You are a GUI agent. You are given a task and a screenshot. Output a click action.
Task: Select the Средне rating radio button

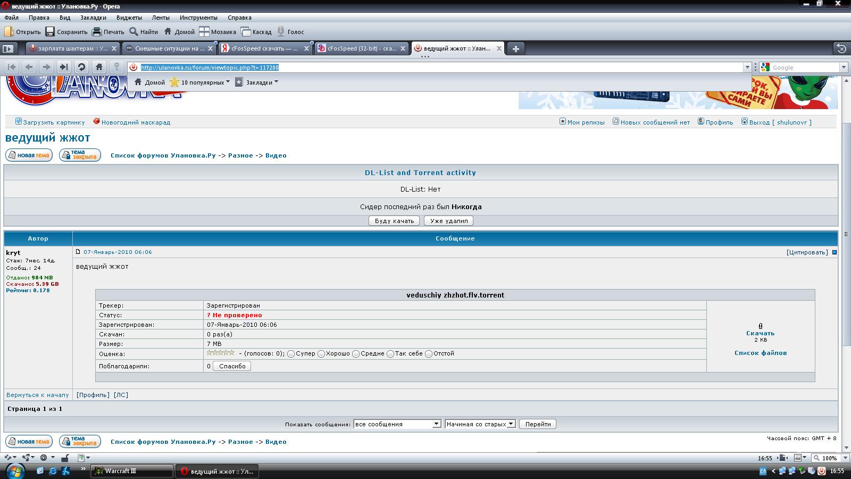tap(356, 354)
